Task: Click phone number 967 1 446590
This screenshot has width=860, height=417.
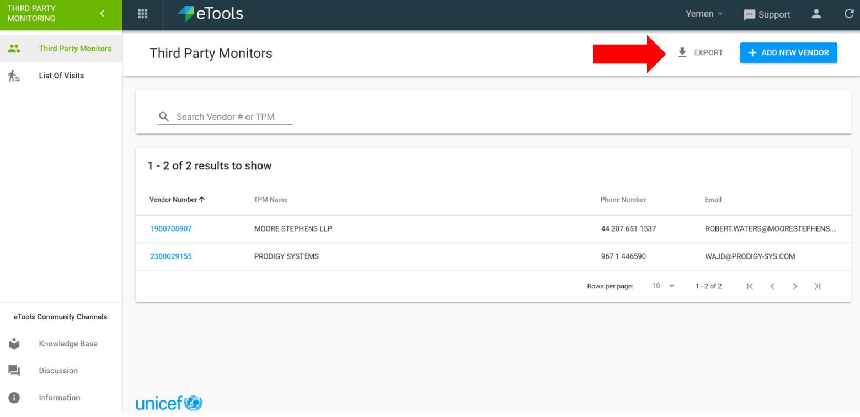Action: (623, 256)
